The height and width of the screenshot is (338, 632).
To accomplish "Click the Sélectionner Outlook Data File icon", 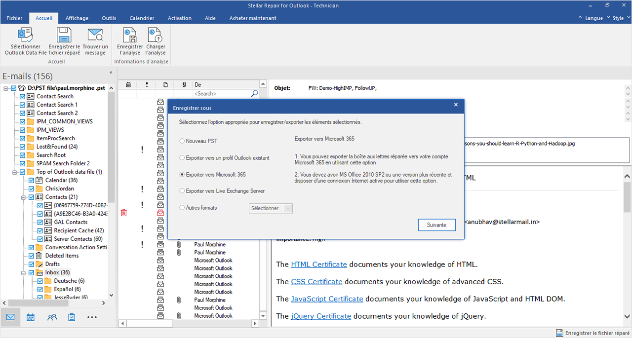I will [25, 36].
